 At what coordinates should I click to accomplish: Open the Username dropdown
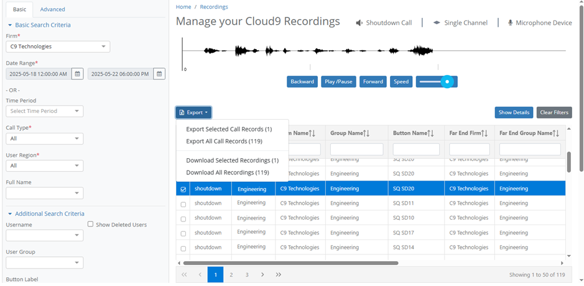point(45,235)
